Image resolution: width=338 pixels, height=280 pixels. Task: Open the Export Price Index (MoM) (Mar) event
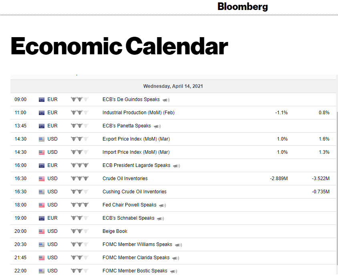136,139
